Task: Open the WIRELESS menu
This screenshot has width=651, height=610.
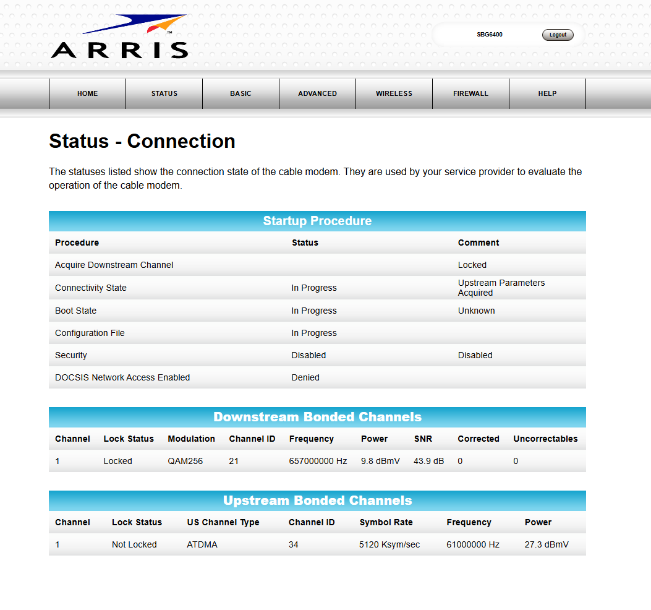Action: click(394, 93)
